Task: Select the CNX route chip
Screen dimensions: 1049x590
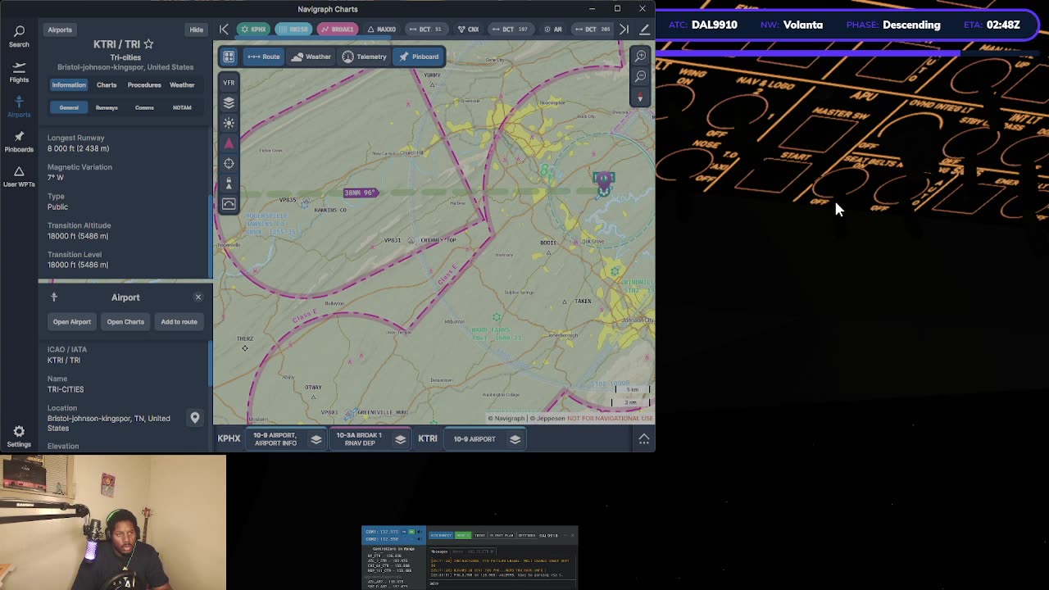Action: pyautogui.click(x=469, y=29)
